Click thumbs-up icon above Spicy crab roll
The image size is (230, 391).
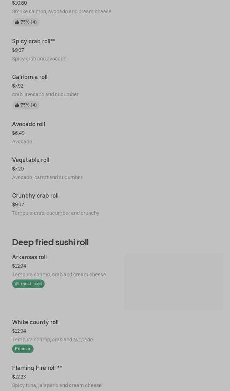pyautogui.click(x=17, y=22)
